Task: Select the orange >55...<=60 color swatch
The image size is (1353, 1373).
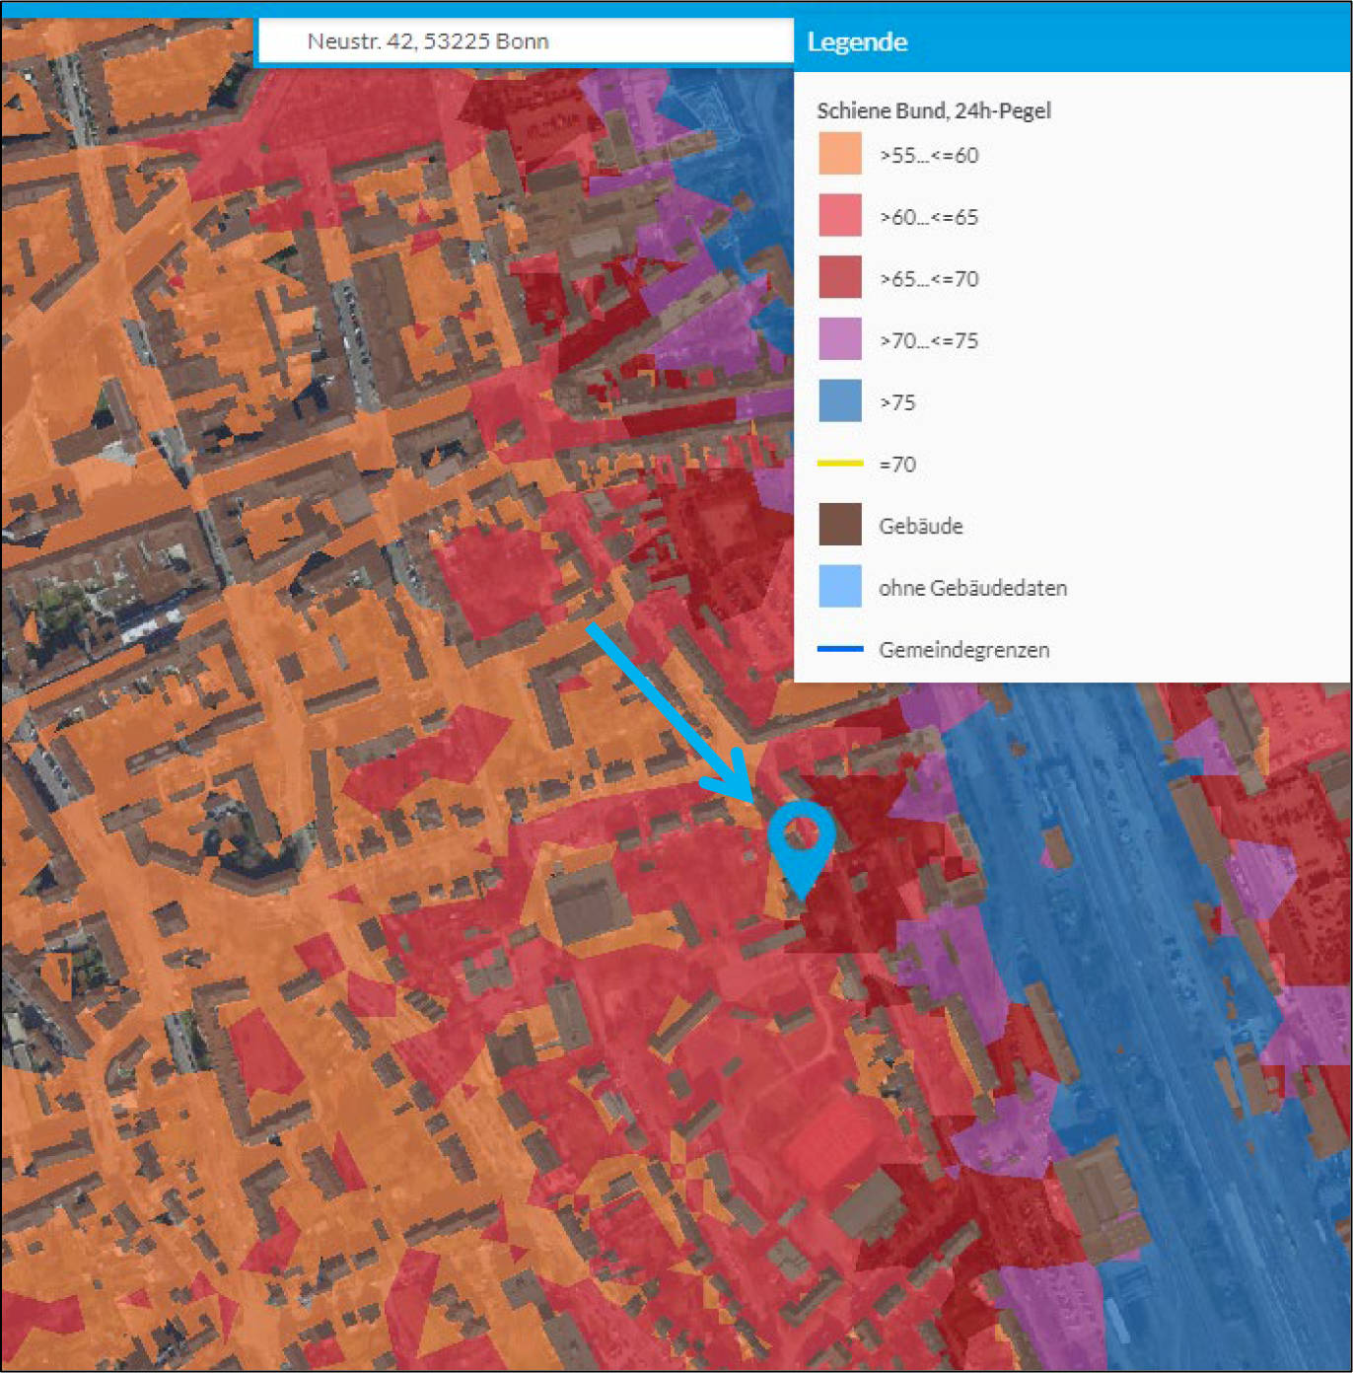Action: pos(839,155)
